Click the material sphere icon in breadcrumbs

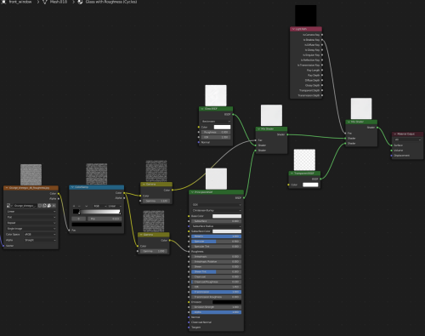tap(80, 2)
